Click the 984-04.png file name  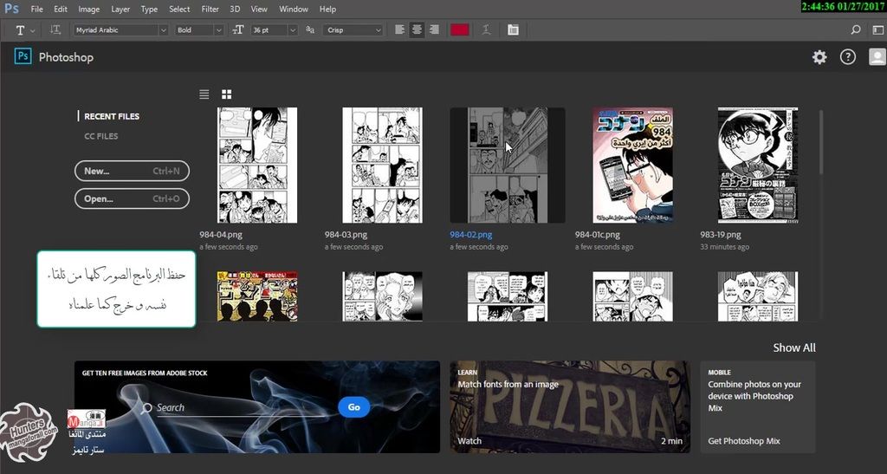click(x=221, y=235)
